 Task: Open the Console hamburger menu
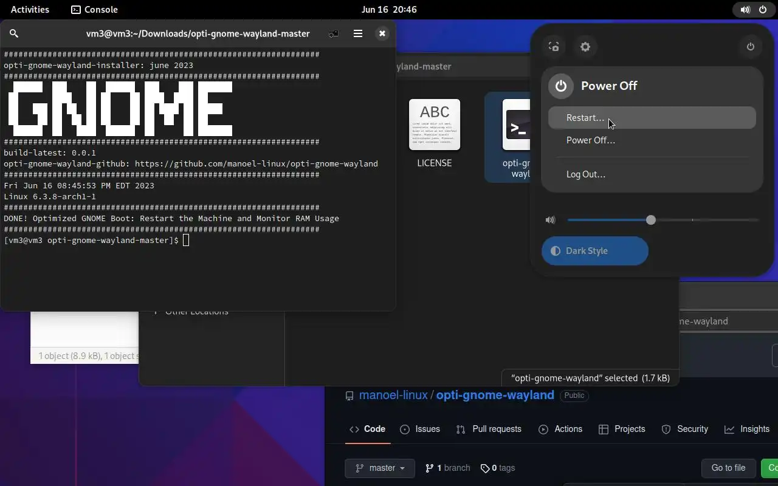[358, 33]
